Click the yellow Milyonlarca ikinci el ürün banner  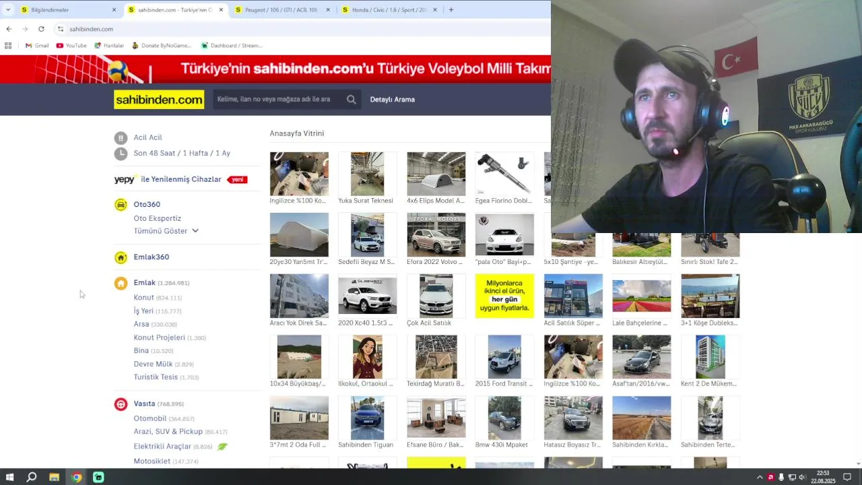coord(504,296)
